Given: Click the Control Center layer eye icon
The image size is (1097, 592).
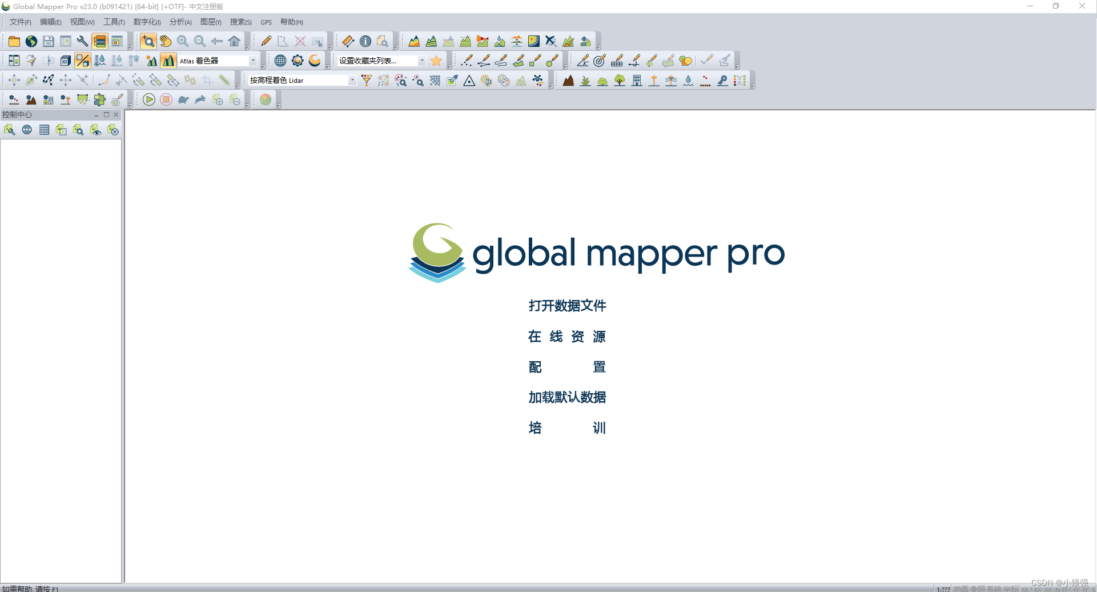Looking at the screenshot, I should (95, 130).
